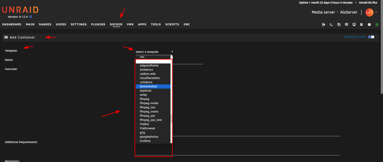Pick FileBot template

coord(153,124)
